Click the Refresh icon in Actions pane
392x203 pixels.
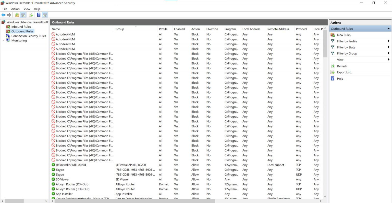pyautogui.click(x=333, y=66)
